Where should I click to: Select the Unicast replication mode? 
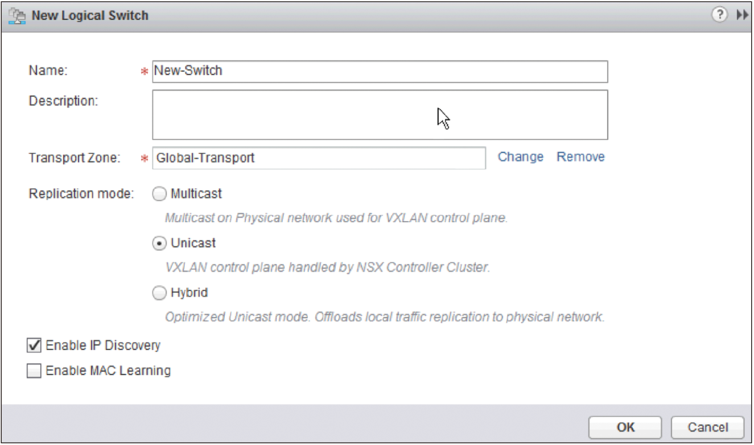[159, 243]
